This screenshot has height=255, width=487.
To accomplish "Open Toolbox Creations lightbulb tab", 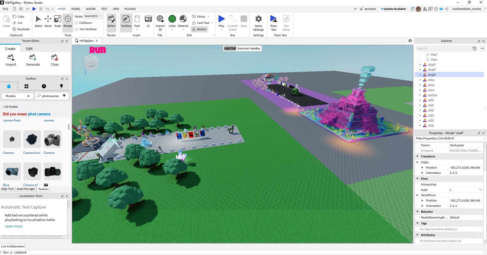I will point(61,86).
